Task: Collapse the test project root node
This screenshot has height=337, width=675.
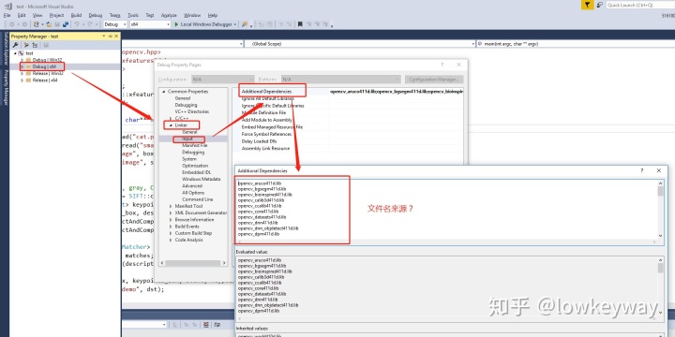Action: click(16, 53)
